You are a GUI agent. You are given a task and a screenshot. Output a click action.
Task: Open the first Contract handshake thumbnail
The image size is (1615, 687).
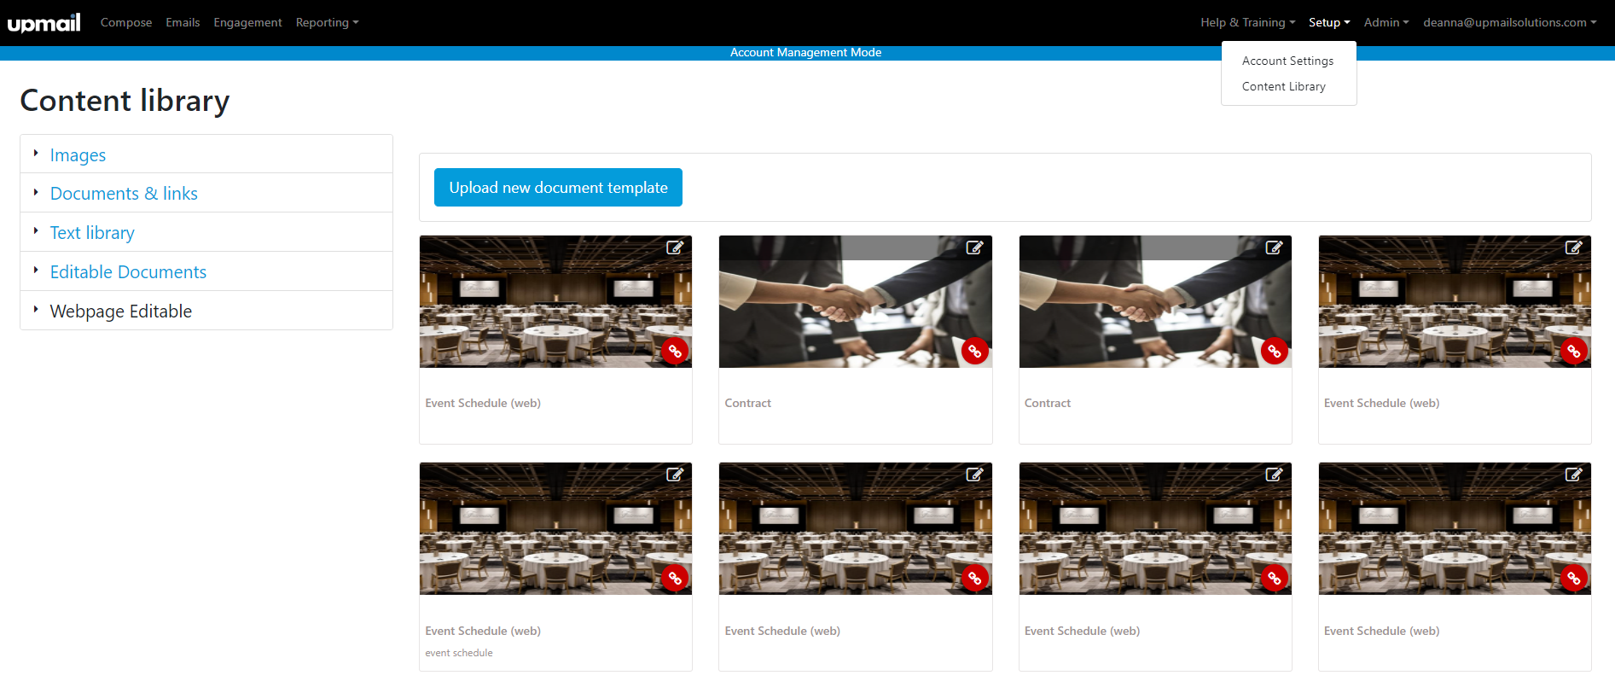(x=855, y=302)
